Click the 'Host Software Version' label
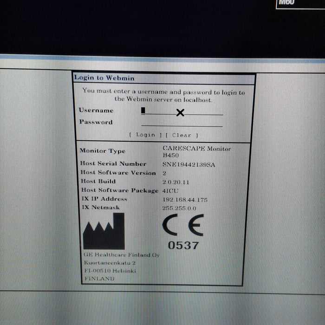Screen dimensions: 325x325 point(118,173)
